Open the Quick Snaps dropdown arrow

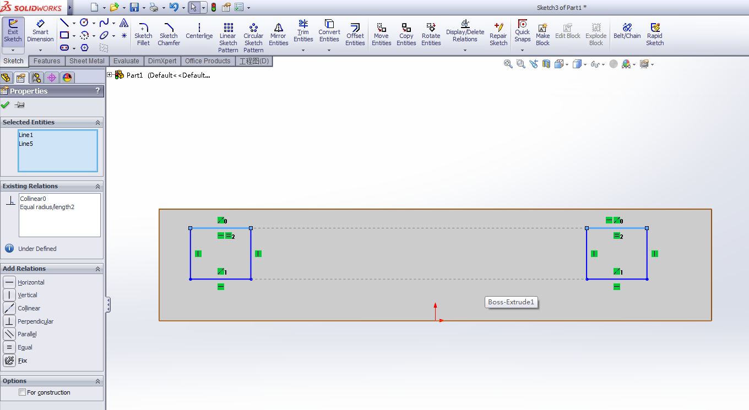[x=522, y=50]
